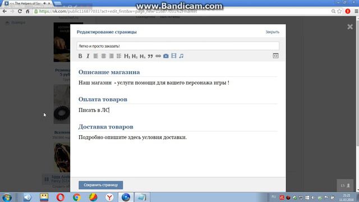Open the red extension icon in toolbar
Image resolution: width=359 pixels, height=202 pixels.
click(348, 11)
